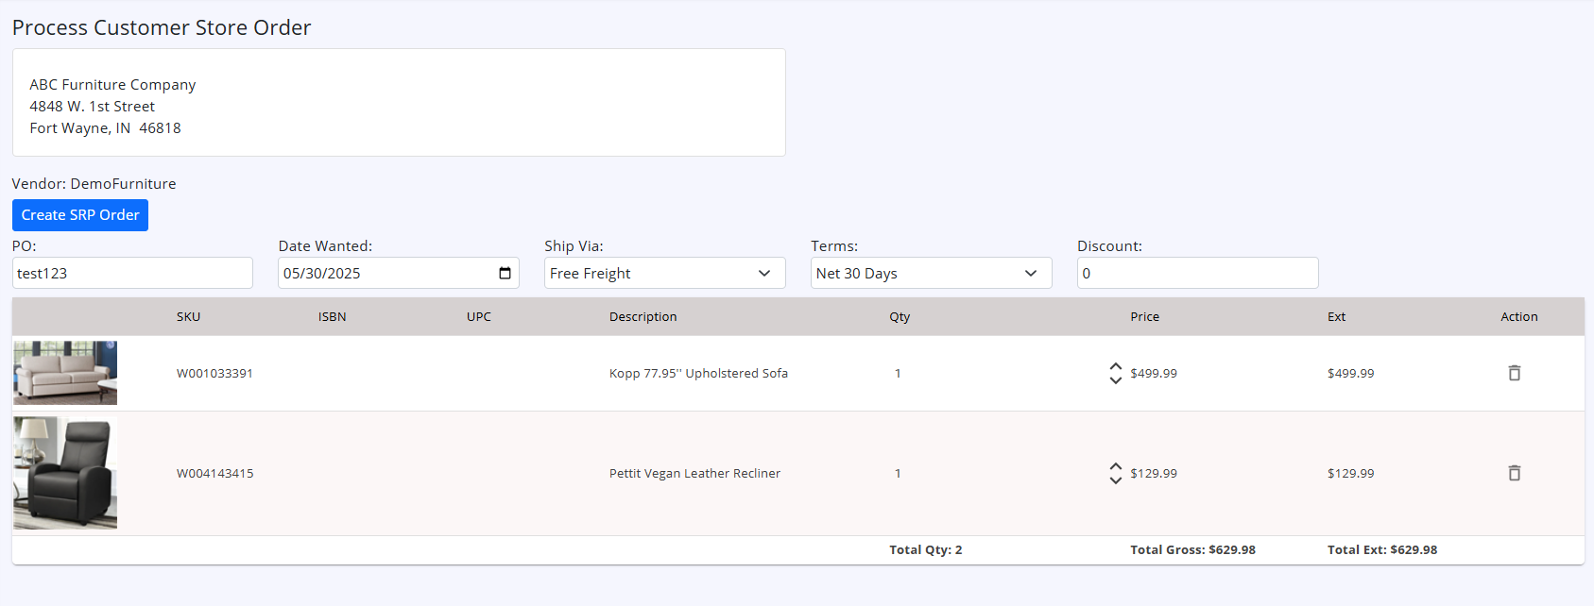Click the Description column header
This screenshot has width=1594, height=606.
pos(643,317)
